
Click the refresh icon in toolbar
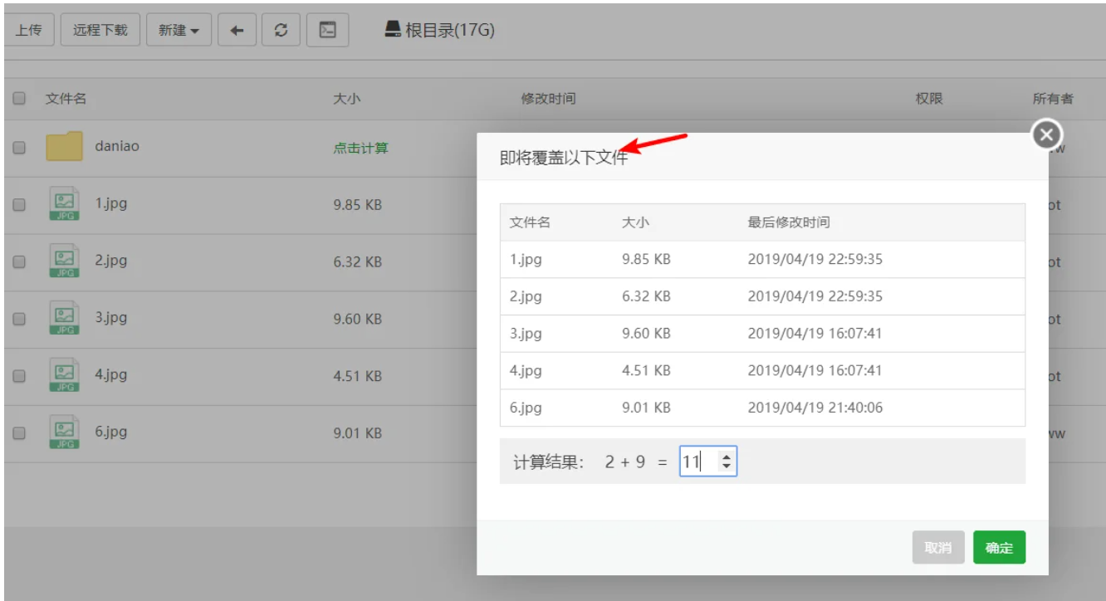281,31
